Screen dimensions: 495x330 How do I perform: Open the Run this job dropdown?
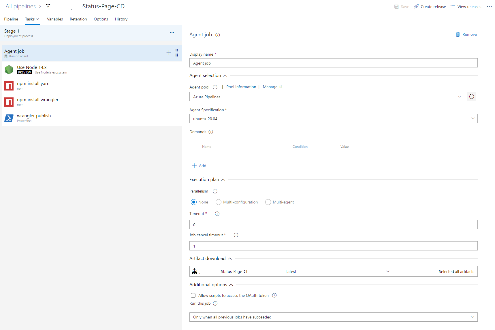pos(333,317)
